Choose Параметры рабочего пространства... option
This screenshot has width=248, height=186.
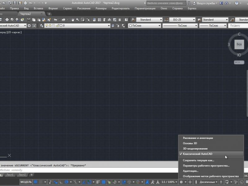click(x=211, y=166)
